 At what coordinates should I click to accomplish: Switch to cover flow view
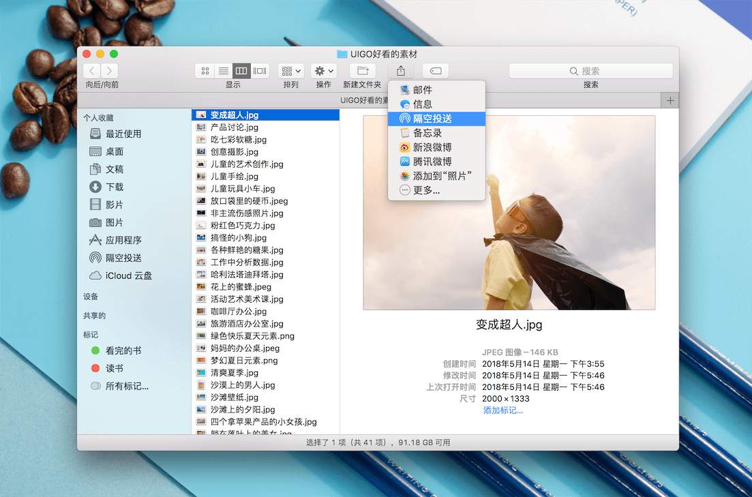click(260, 71)
